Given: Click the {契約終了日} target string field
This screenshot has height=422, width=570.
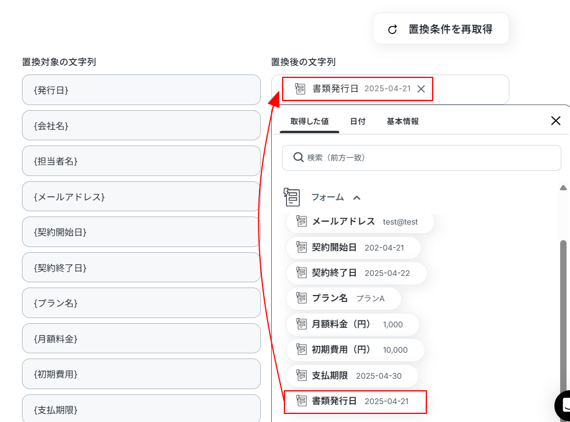Looking at the screenshot, I should point(141,267).
